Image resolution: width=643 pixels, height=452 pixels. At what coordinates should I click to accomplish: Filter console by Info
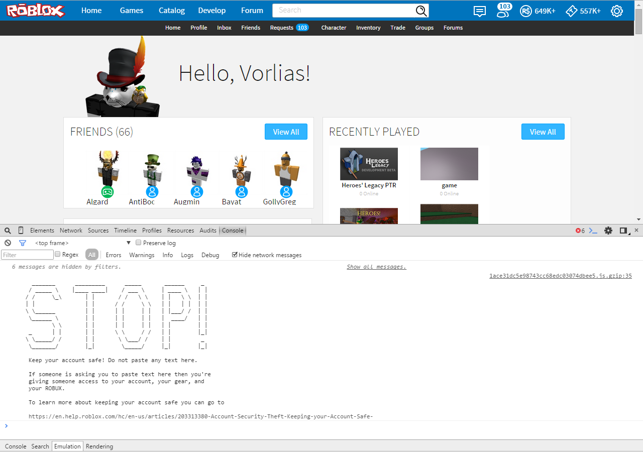[168, 255]
